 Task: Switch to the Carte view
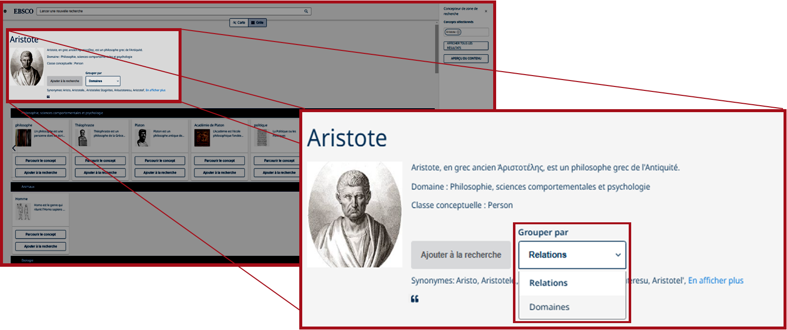[x=239, y=23]
